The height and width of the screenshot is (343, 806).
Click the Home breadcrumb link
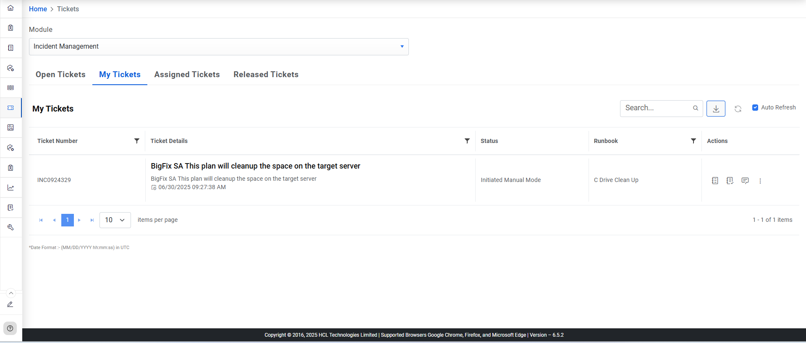click(38, 9)
